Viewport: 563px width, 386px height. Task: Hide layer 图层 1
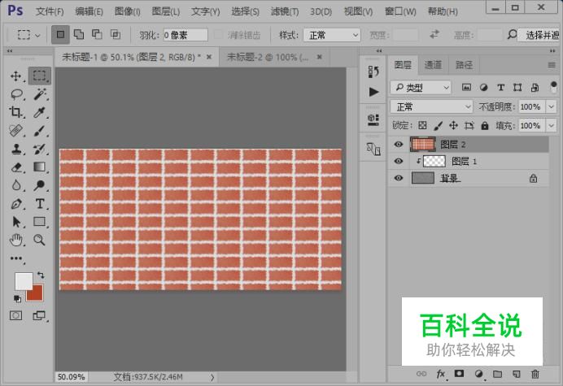(x=398, y=161)
